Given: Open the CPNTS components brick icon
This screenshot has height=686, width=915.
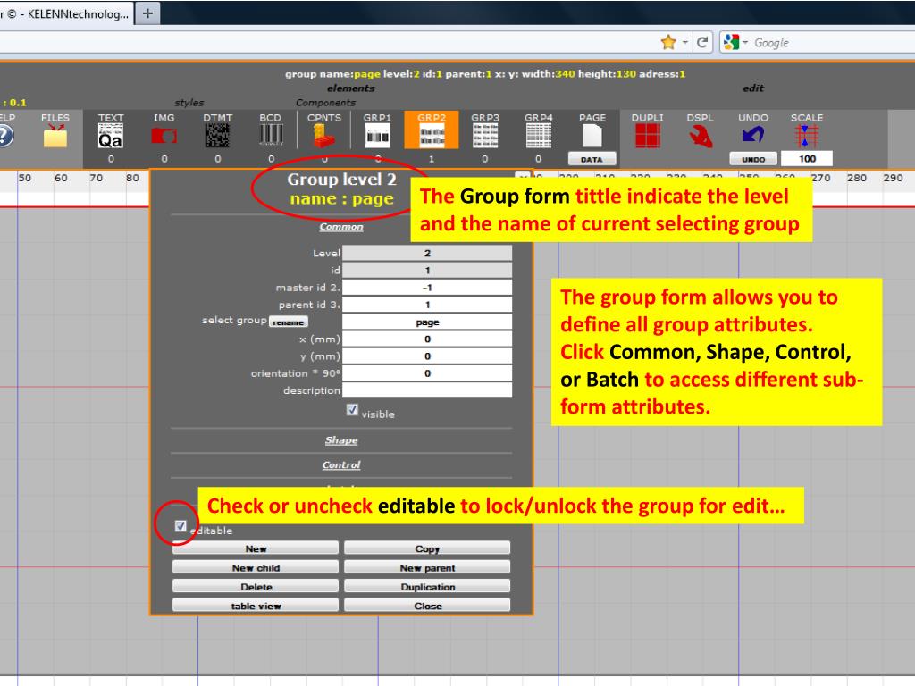Looking at the screenshot, I should point(323,136).
